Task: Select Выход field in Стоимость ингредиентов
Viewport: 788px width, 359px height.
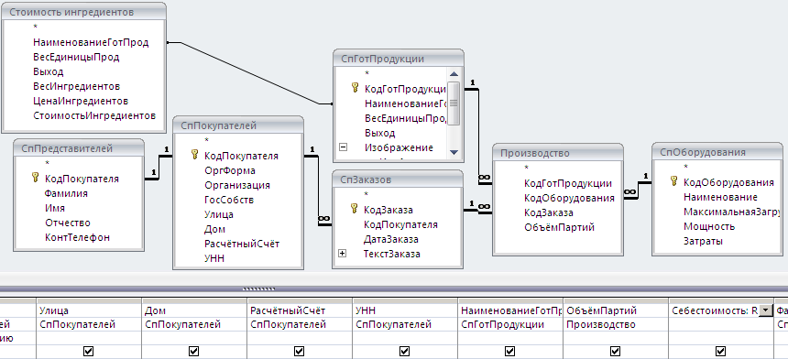Action: [x=49, y=71]
